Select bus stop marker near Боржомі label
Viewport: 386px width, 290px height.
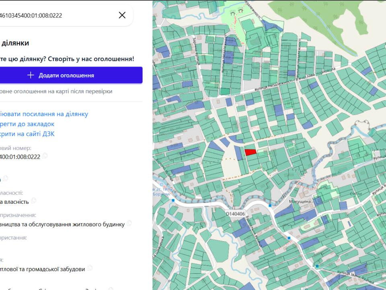point(173,200)
